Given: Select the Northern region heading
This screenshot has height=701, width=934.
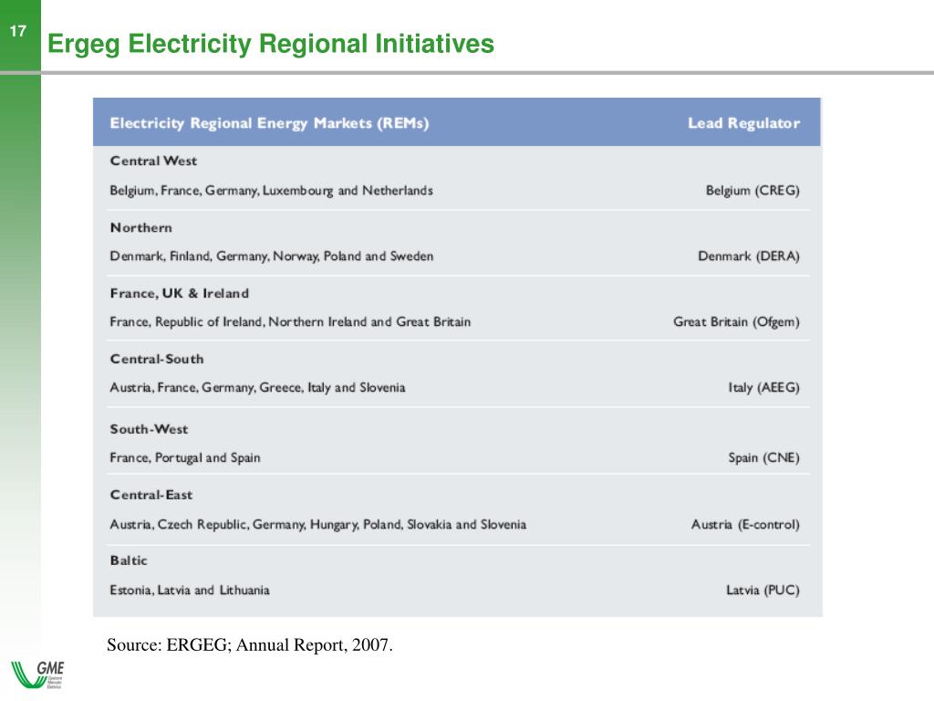Looking at the screenshot, I should click(140, 227).
